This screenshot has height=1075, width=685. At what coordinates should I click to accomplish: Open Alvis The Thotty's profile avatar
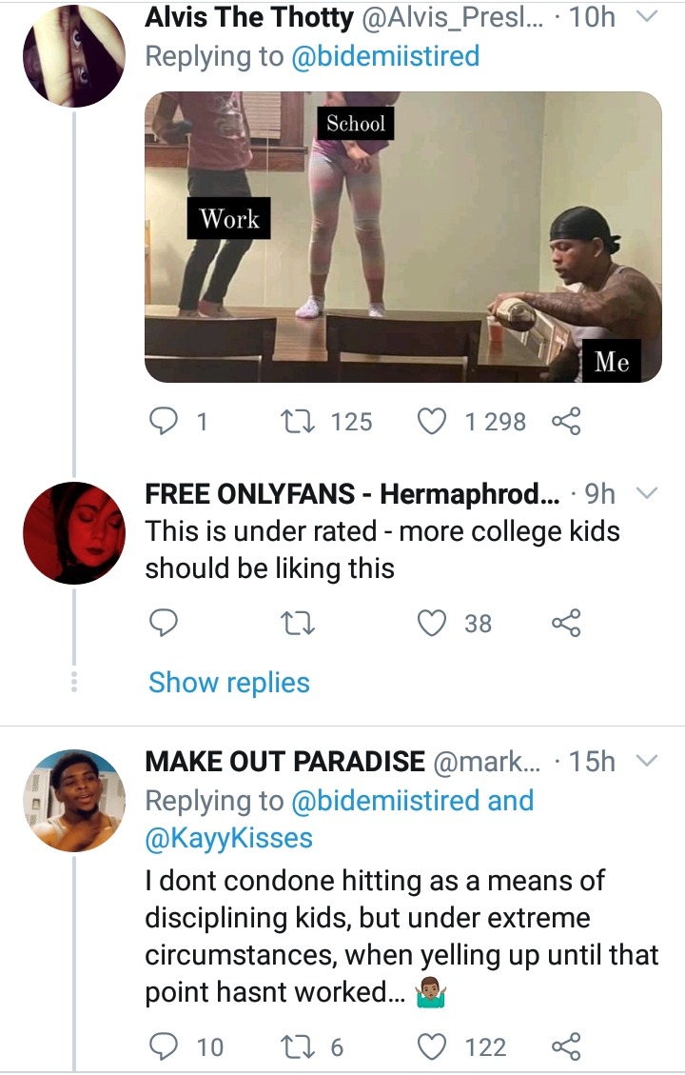[x=74, y=55]
